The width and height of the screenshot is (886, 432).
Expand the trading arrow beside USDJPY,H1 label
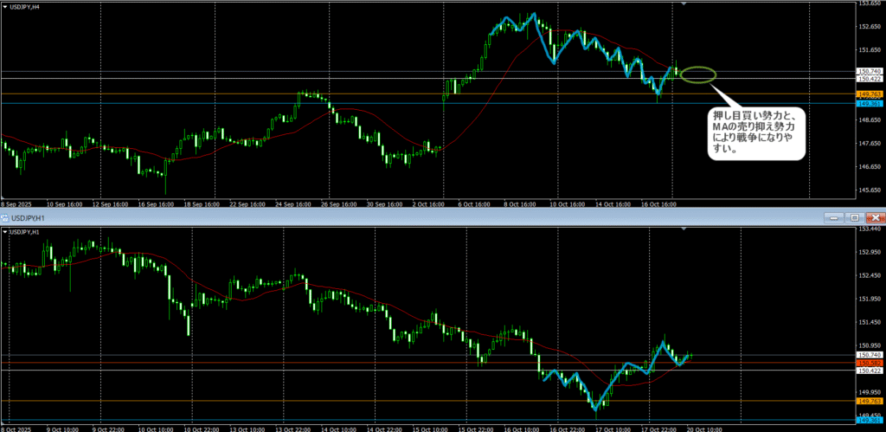(x=3, y=231)
